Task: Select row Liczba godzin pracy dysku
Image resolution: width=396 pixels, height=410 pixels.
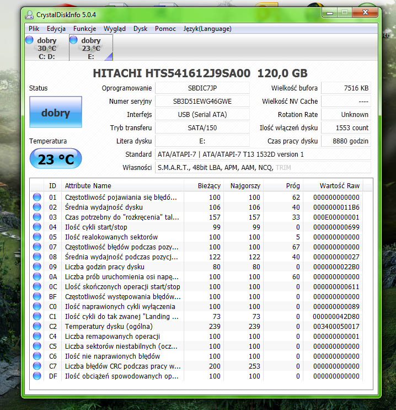Action: pos(197,267)
